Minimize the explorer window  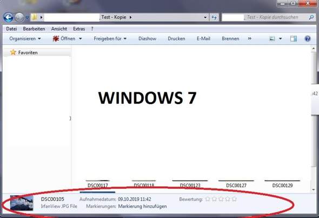tap(283, 3)
